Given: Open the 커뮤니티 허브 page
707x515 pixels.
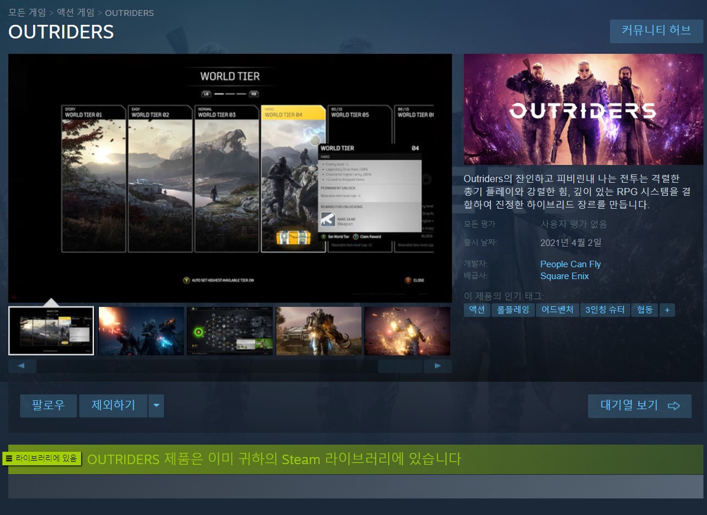Looking at the screenshot, I should coord(656,31).
